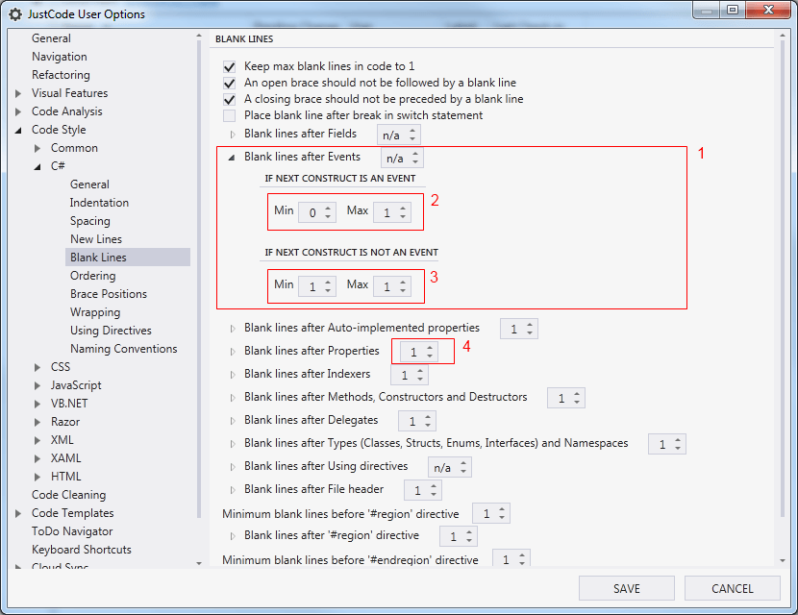
Task: Select Spacing under C#
Action: pos(90,221)
